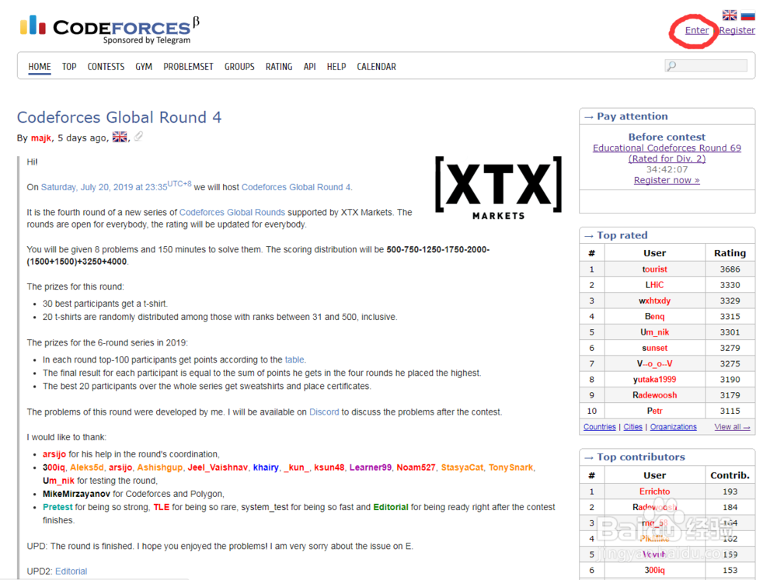The image size is (777, 580).
Task: Click the Enter login link
Action: (697, 30)
